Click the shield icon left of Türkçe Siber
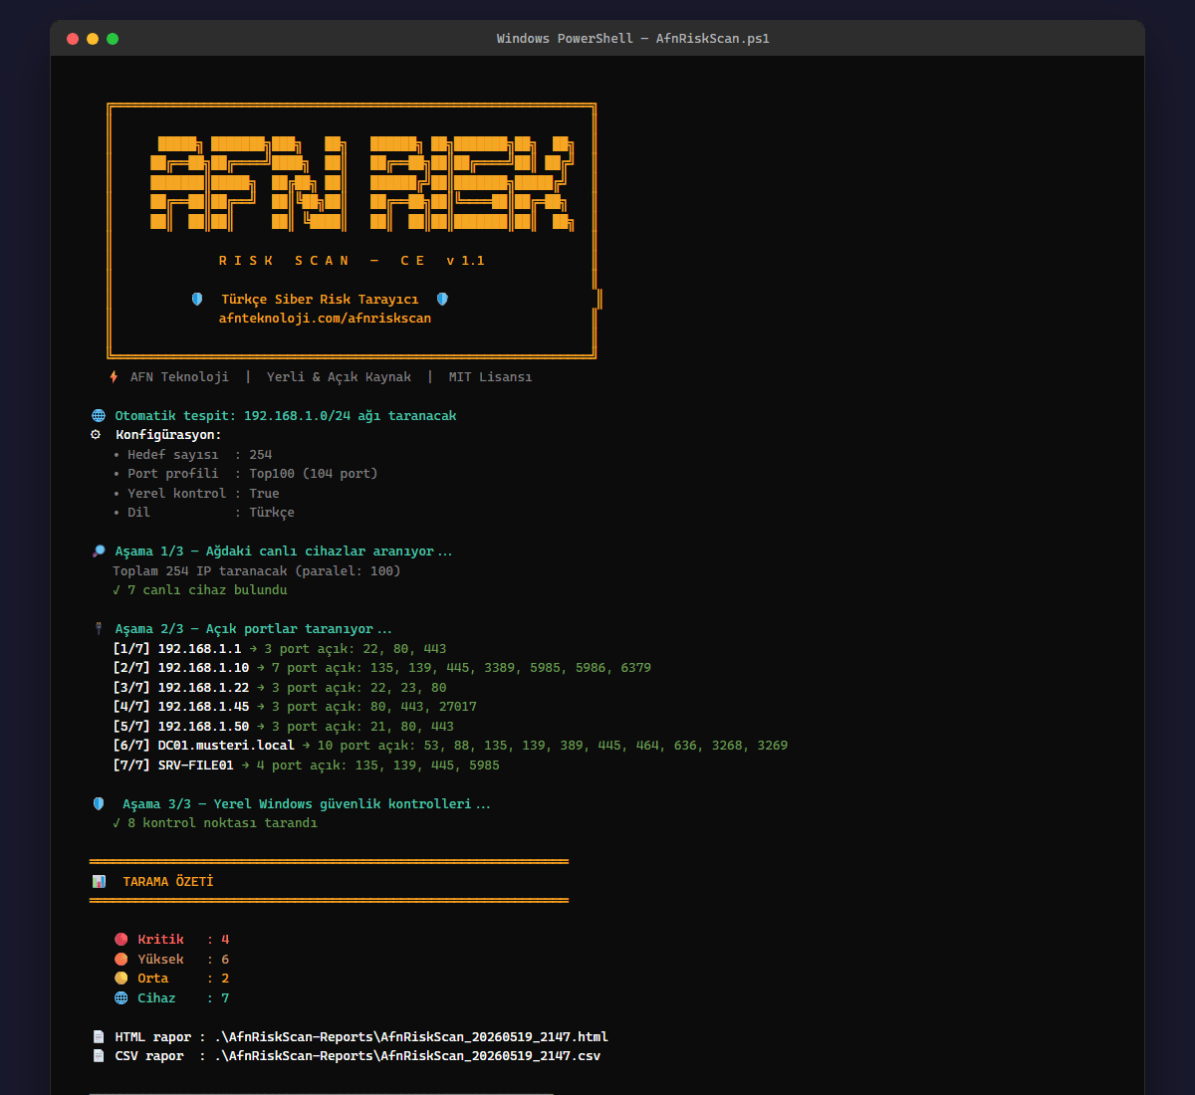The width and height of the screenshot is (1195, 1095). [x=197, y=299]
